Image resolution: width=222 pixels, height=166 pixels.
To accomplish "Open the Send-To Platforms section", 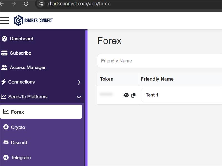I will 28,97.
